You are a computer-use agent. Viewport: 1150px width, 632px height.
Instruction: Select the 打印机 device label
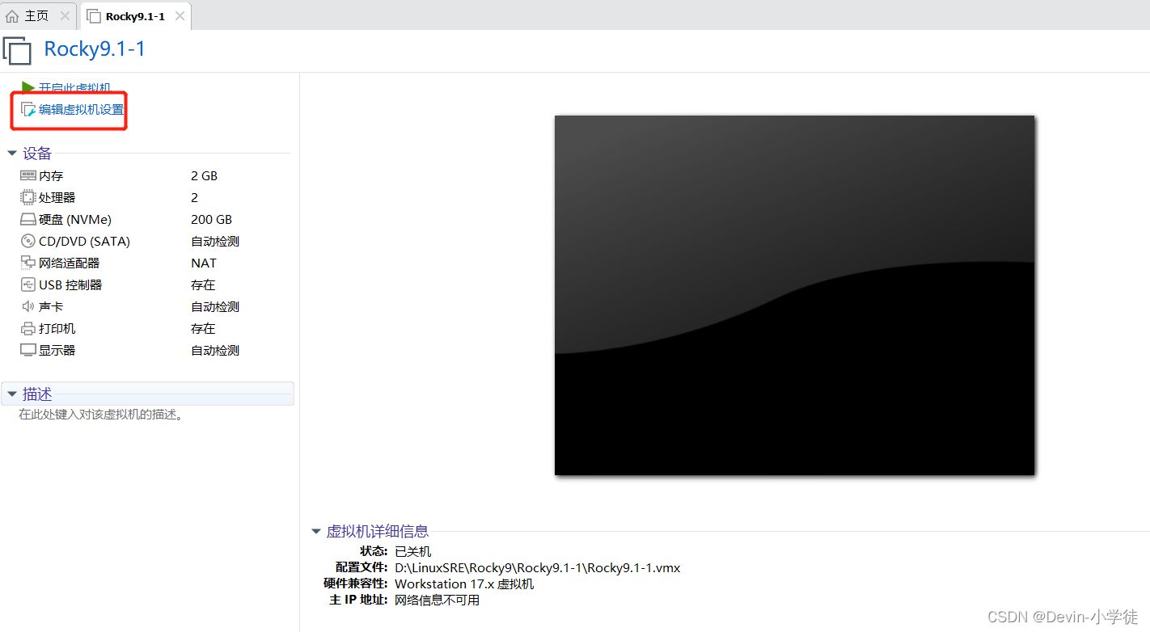(x=57, y=328)
